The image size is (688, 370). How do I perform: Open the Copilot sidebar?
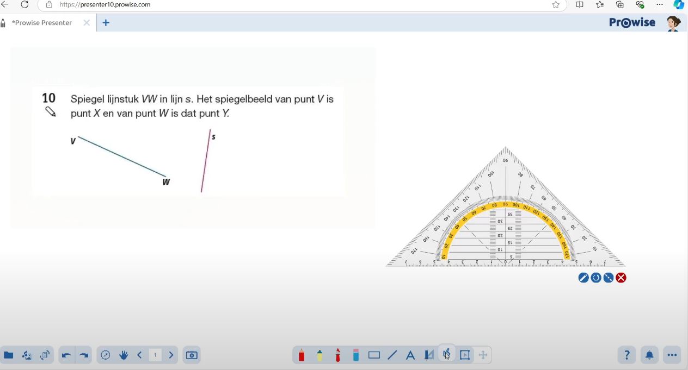click(x=679, y=5)
